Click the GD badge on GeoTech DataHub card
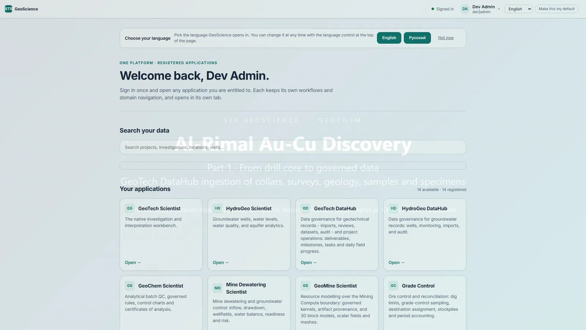This screenshot has width=586, height=330. point(305,208)
